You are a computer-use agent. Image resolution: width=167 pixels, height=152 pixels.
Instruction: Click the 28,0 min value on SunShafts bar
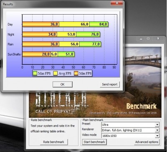(x=46, y=54)
